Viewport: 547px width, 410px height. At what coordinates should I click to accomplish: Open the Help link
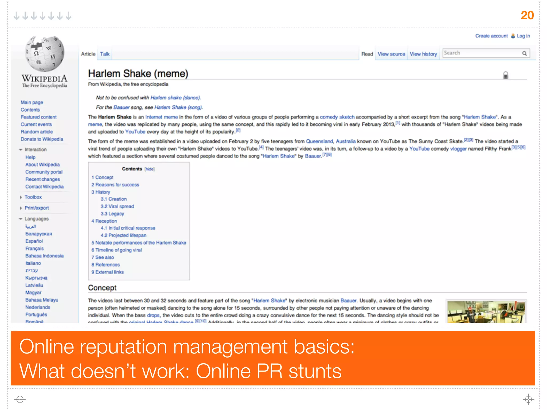(30, 157)
